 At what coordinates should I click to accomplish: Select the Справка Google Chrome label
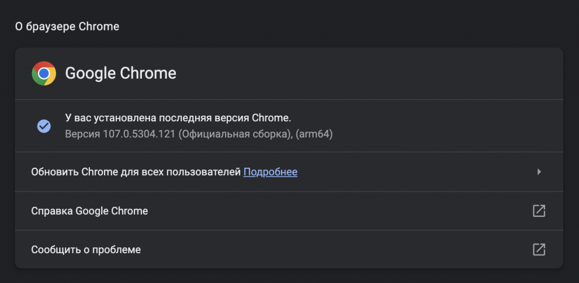[x=89, y=211]
